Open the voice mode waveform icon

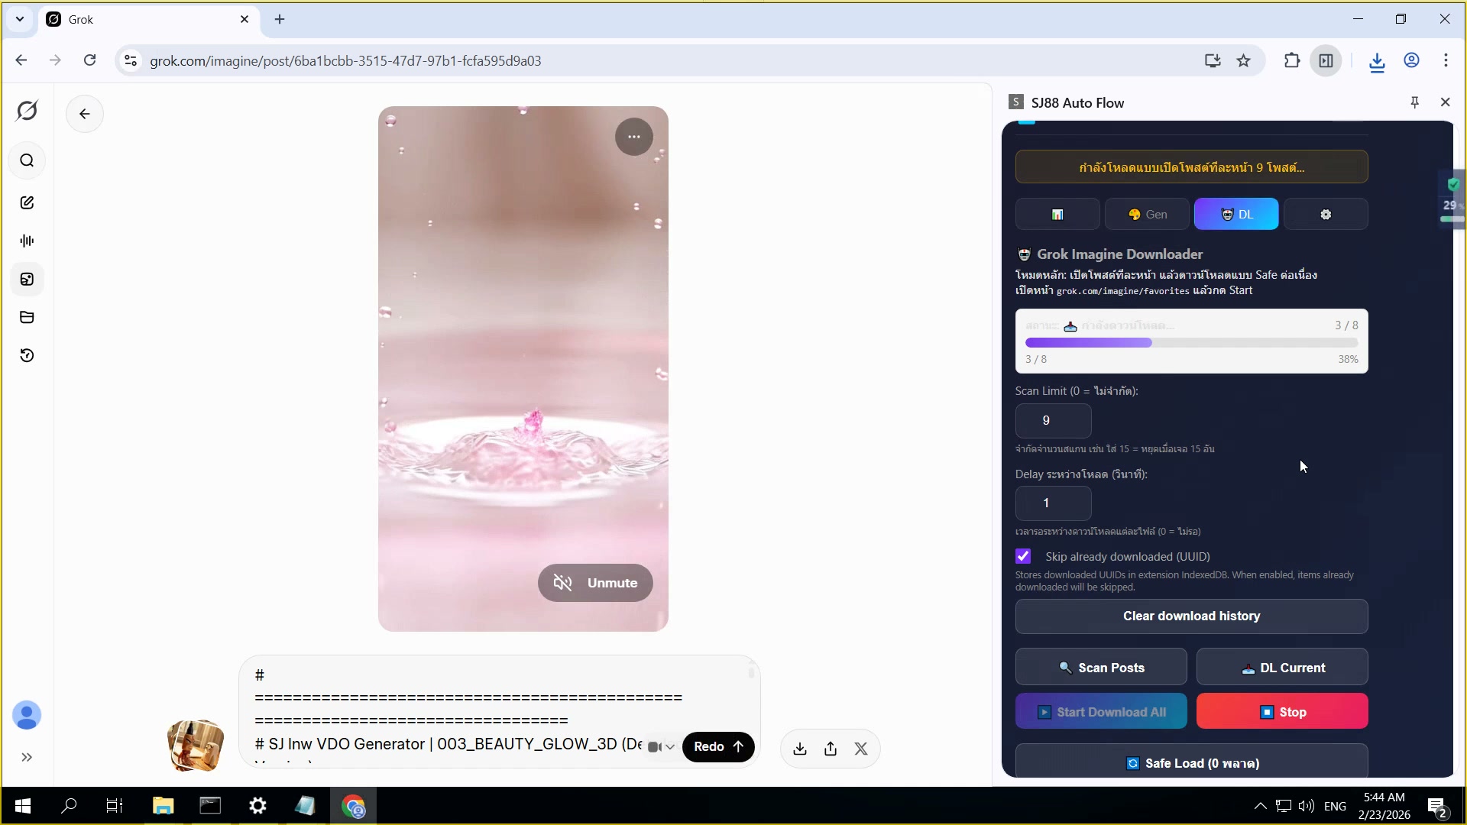(x=27, y=241)
